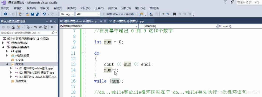Open the 测试(S) menu
Viewport: 262px width, 97px height.
point(112,8)
